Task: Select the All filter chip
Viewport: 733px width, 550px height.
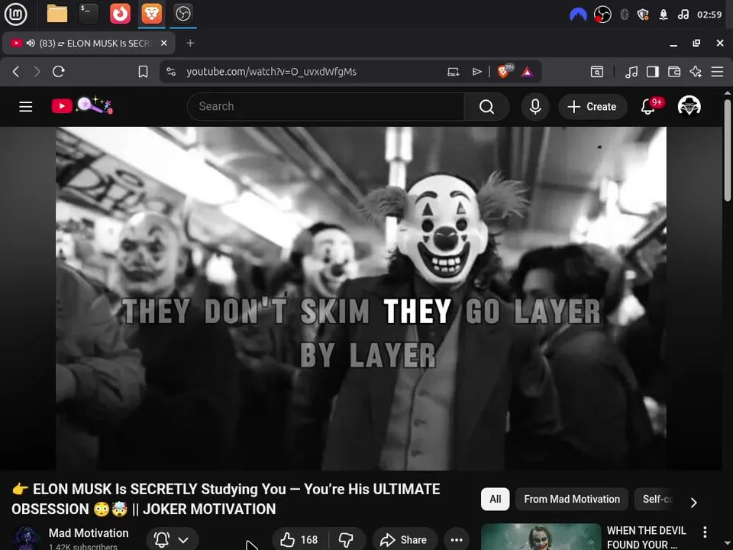Action: [495, 499]
